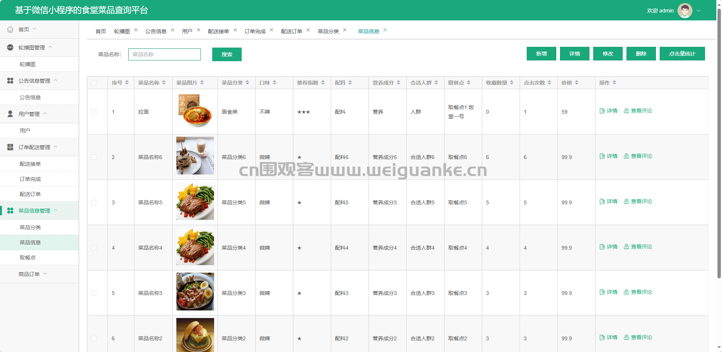Viewport: 722px width, 352px height.
Task: Click the 点击量统计 button
Action: [x=682, y=54]
